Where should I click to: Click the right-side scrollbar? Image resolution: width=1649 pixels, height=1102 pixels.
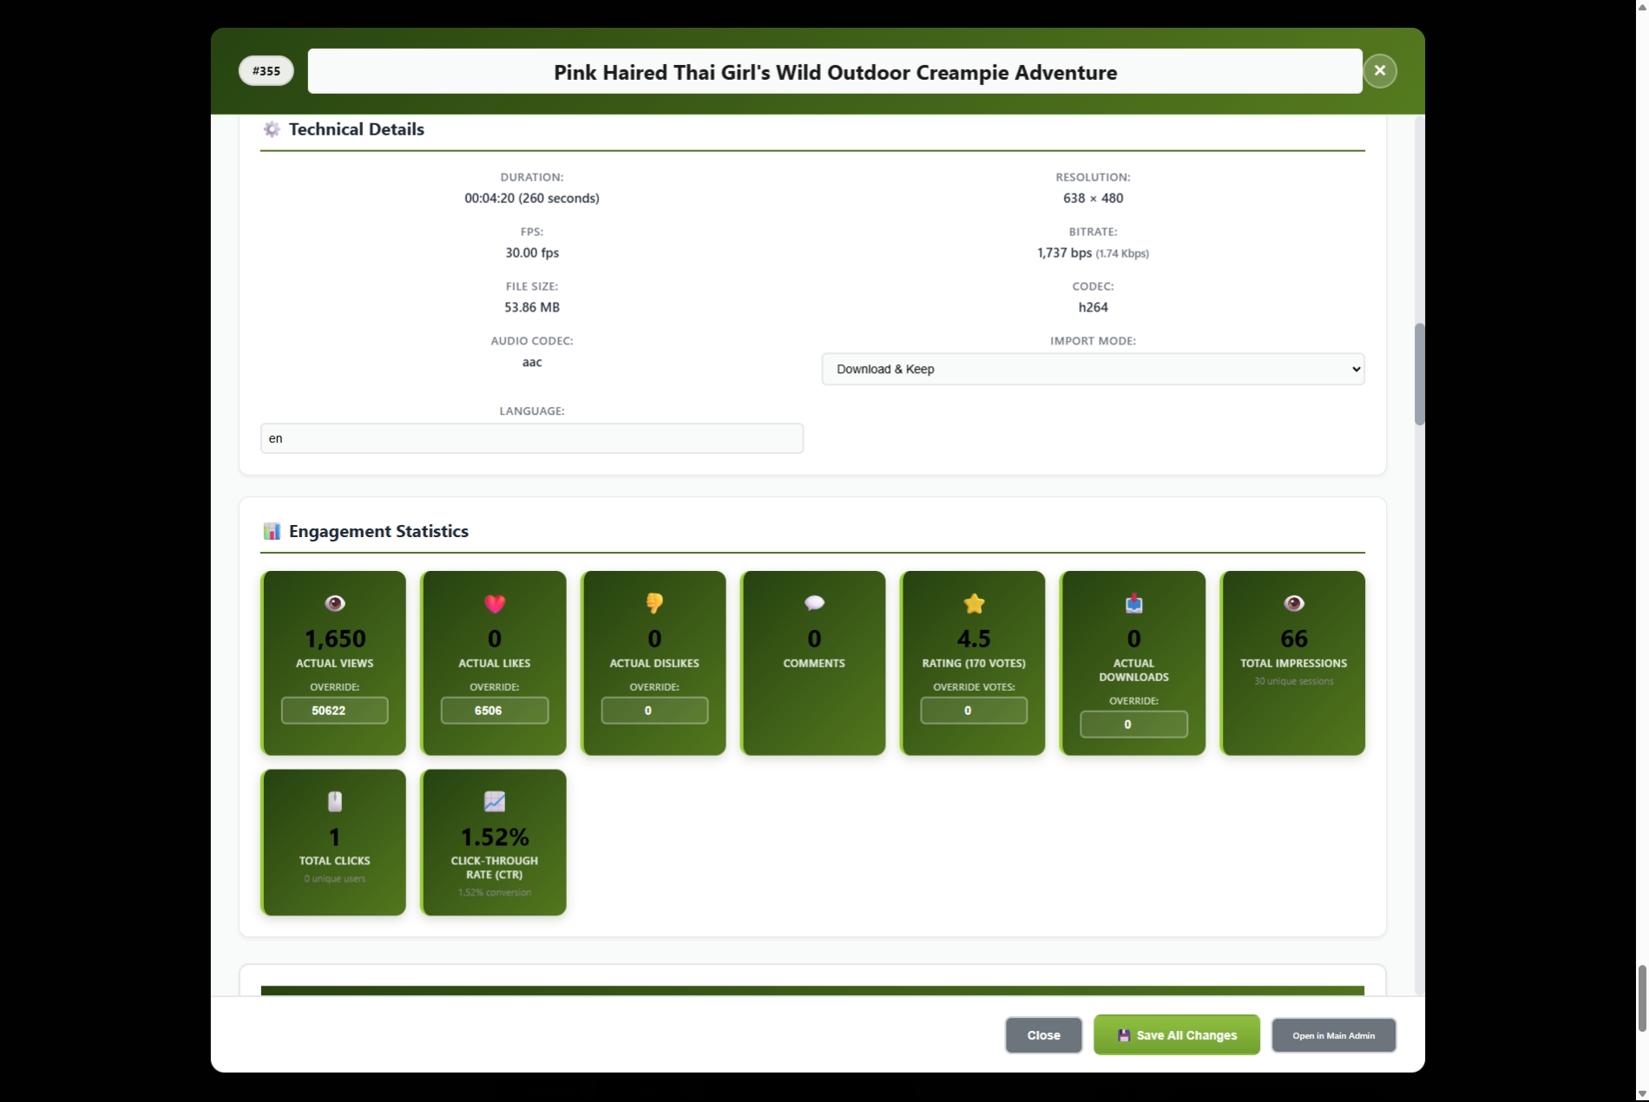point(1418,373)
